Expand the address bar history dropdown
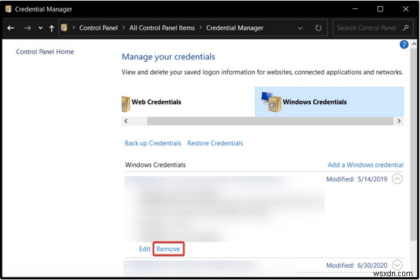Screen dimensions: 420x280 tap(300, 28)
